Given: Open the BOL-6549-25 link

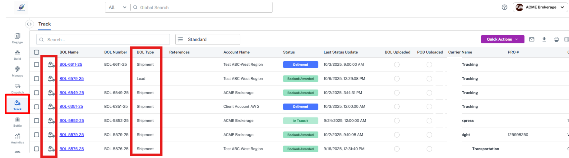Looking at the screenshot, I should 72,93.
